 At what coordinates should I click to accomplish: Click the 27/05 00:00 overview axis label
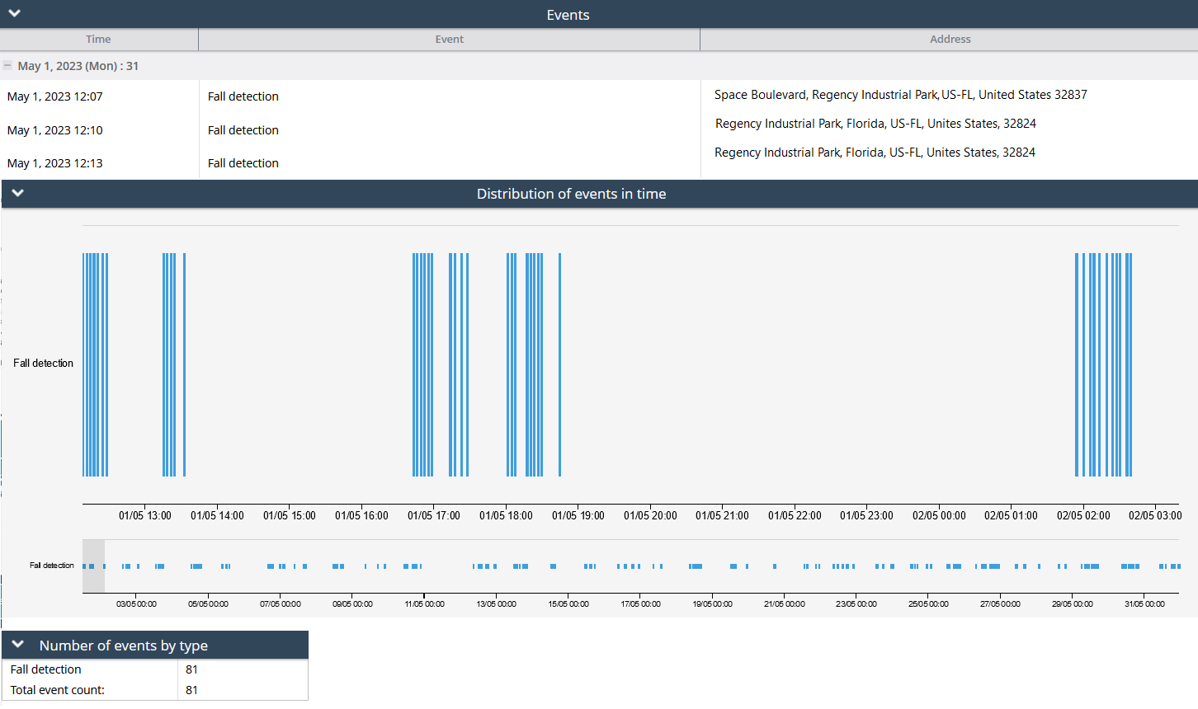click(1000, 604)
